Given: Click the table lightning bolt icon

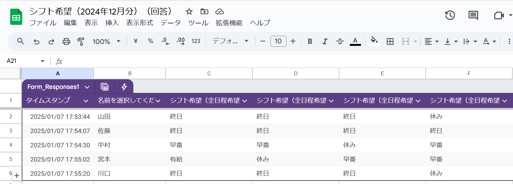Looking at the screenshot, I should tap(124, 87).
